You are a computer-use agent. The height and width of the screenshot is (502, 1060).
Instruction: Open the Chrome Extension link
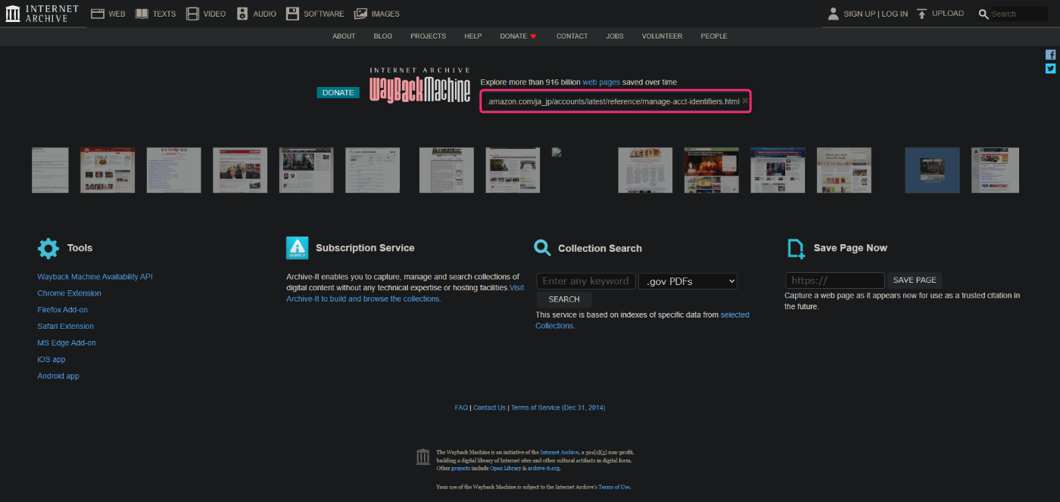click(69, 293)
